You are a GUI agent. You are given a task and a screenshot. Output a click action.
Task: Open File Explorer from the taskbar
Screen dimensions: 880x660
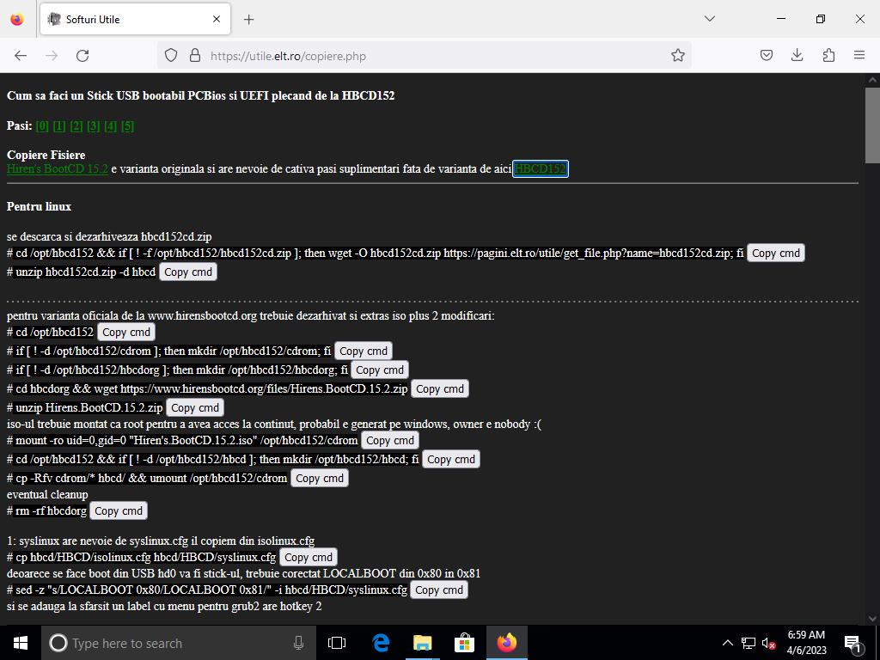422,643
